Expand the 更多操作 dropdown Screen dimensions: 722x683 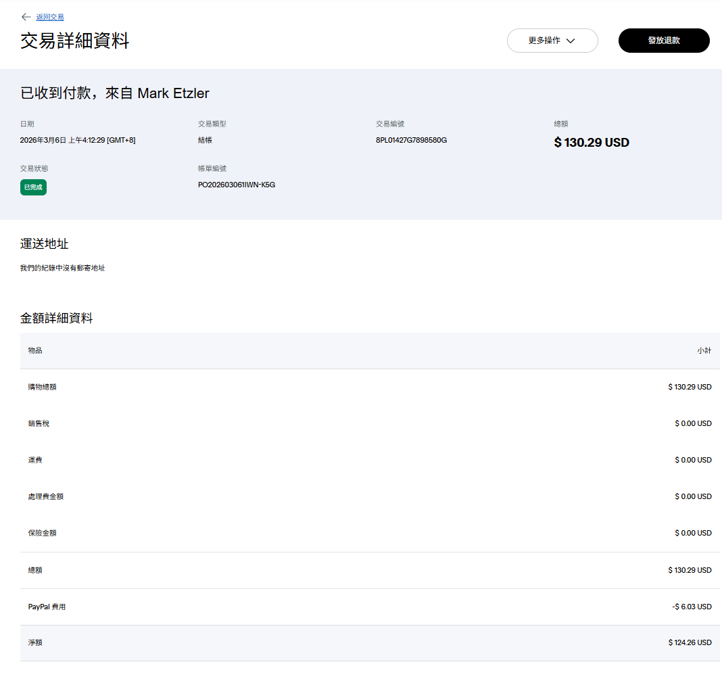tap(552, 41)
